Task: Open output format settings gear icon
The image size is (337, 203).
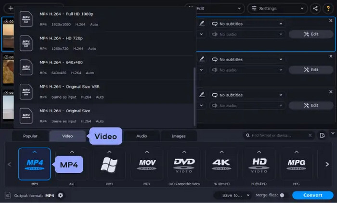Action: pos(60,195)
